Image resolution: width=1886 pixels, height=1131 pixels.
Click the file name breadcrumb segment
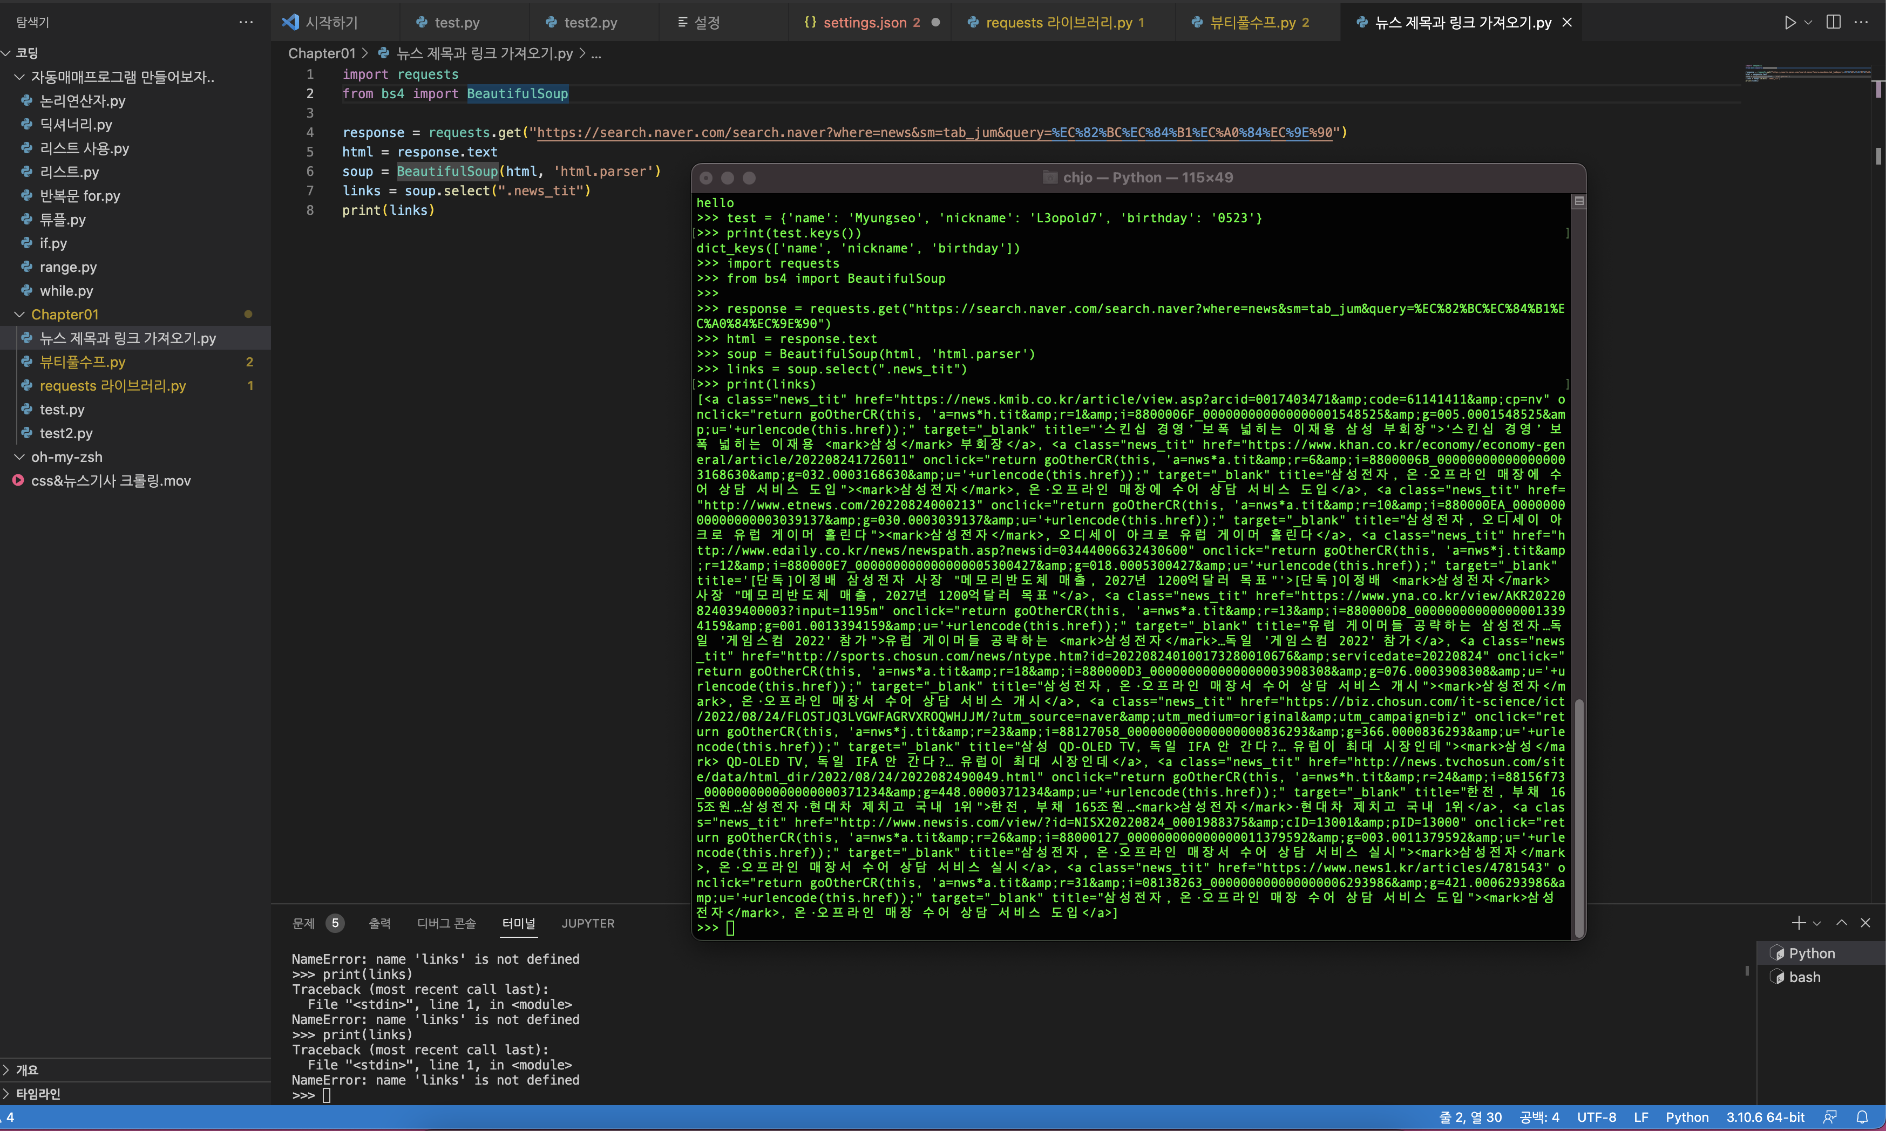tap(484, 52)
